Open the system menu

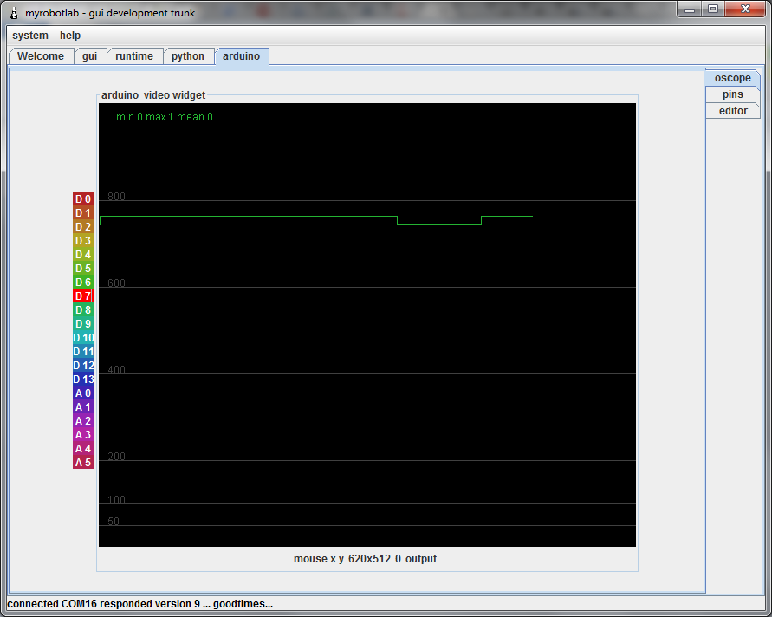tap(30, 36)
